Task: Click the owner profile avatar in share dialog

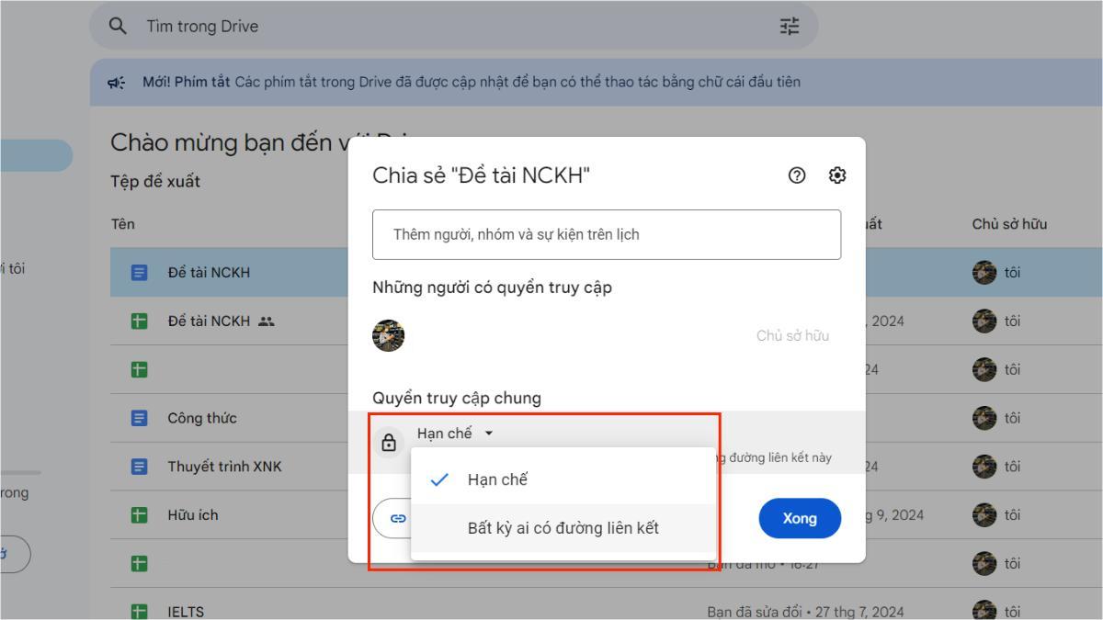Action: pos(388,335)
